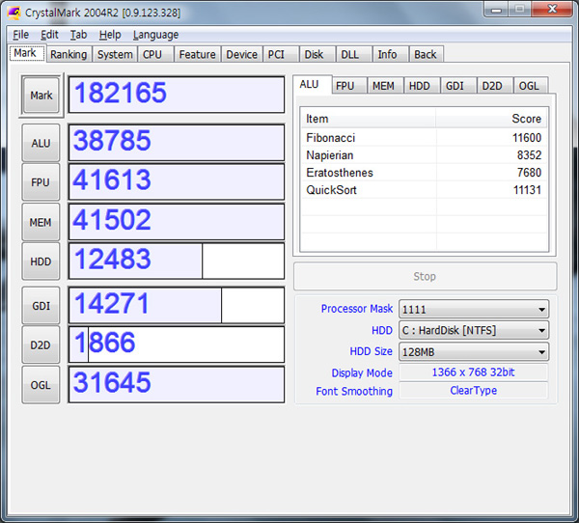Open the Edit menu
The image size is (579, 523).
point(49,35)
